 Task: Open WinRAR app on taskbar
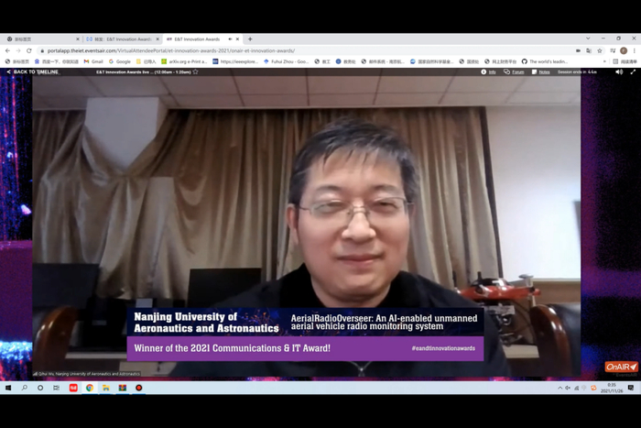(x=122, y=388)
